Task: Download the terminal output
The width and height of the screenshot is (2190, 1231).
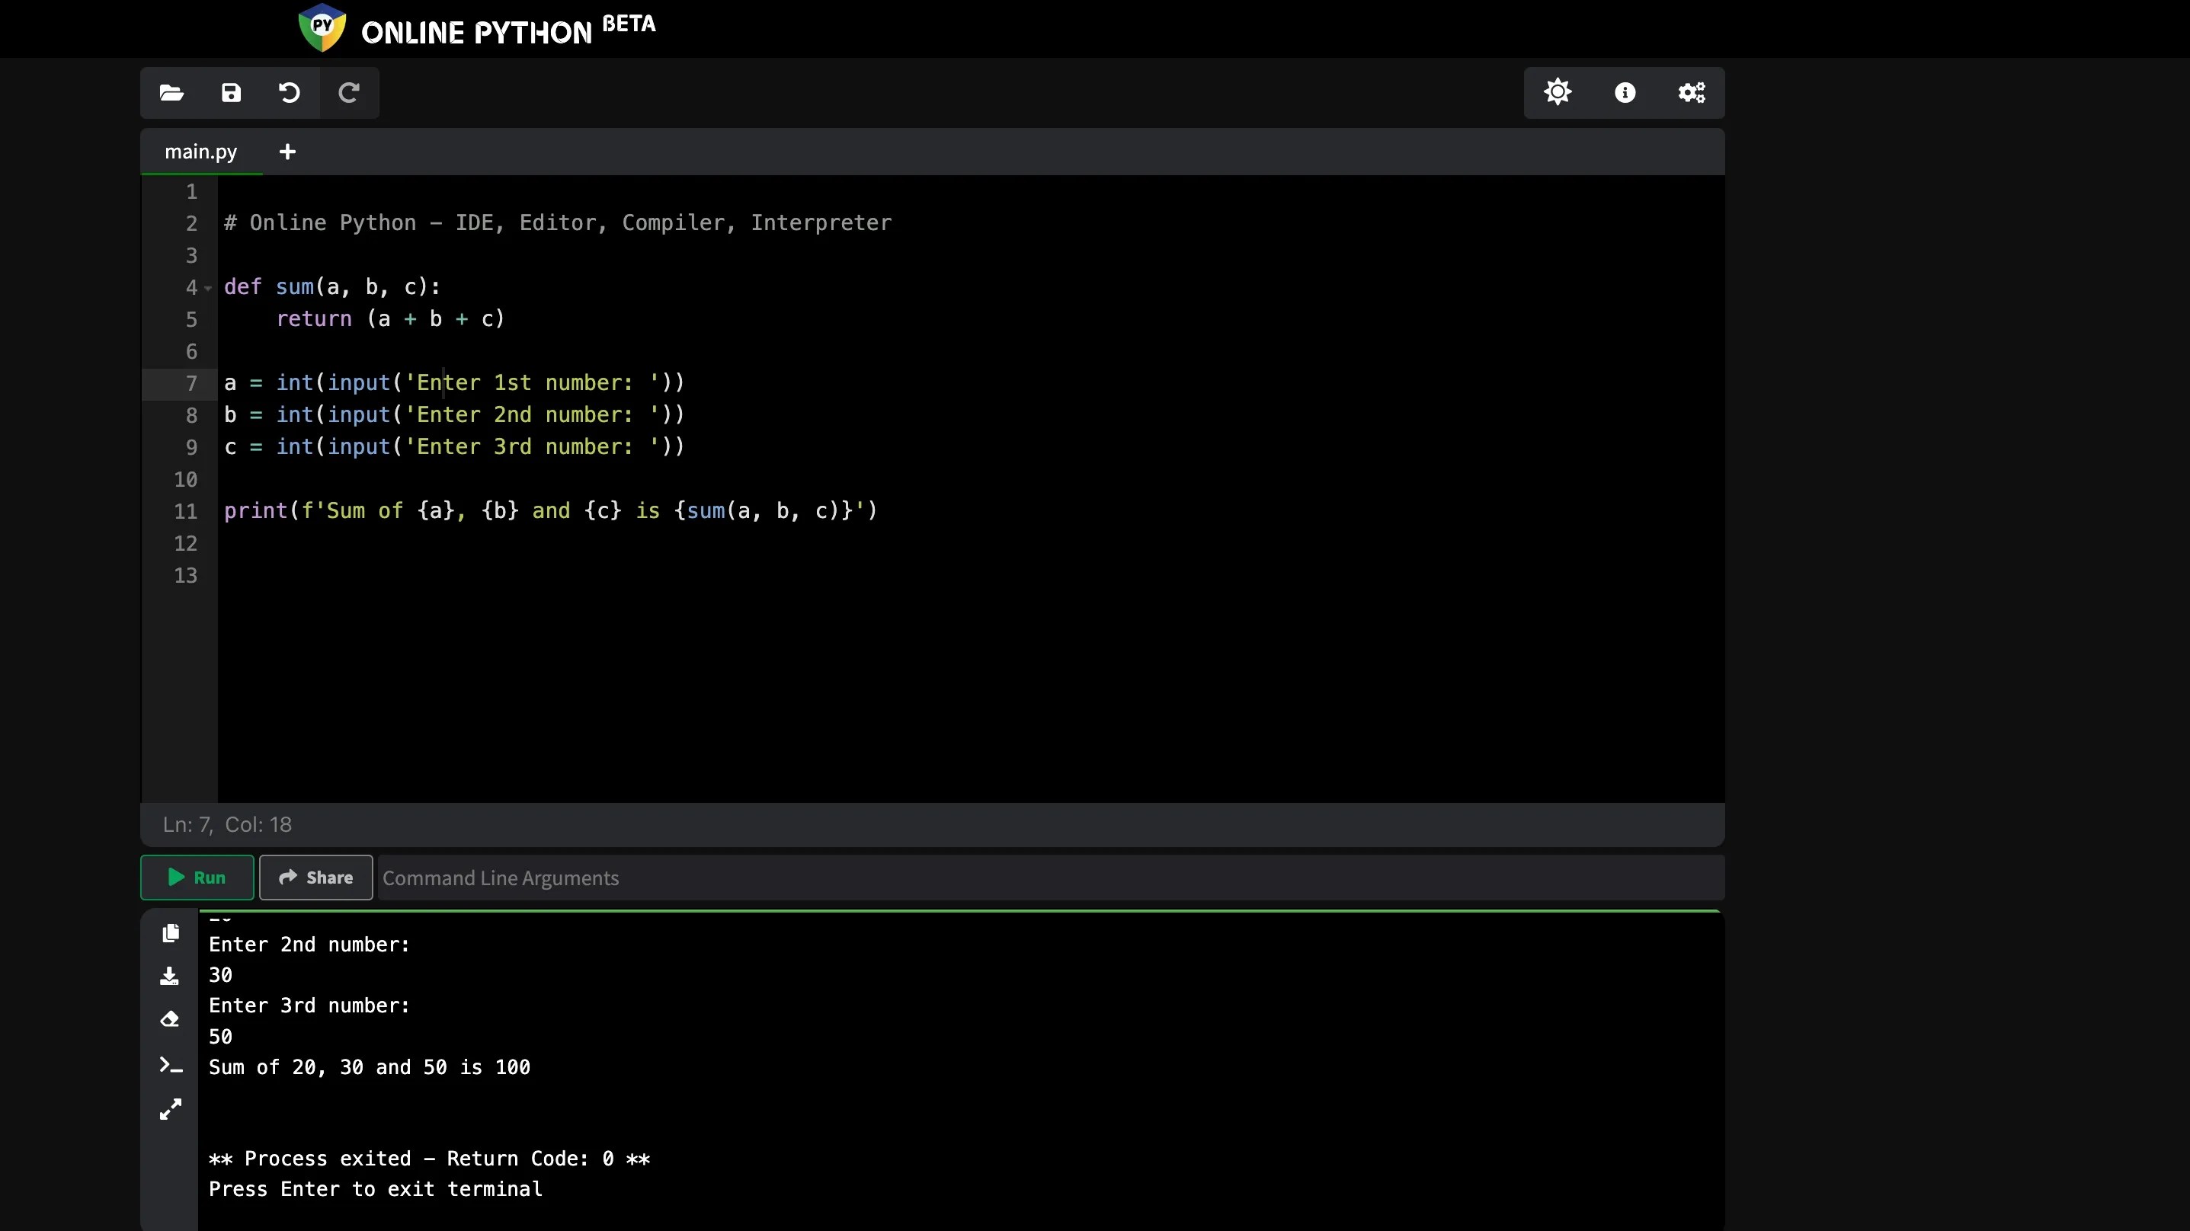Action: click(x=170, y=976)
